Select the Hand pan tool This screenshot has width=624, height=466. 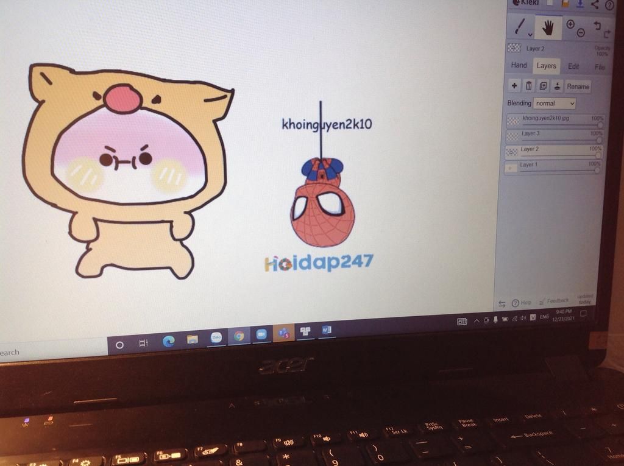(548, 28)
